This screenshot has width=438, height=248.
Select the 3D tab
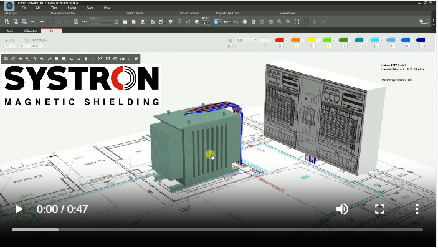click(51, 31)
